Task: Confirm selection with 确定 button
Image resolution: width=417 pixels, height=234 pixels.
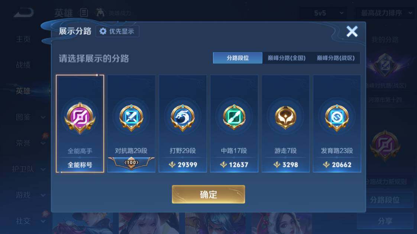Action: [x=208, y=194]
